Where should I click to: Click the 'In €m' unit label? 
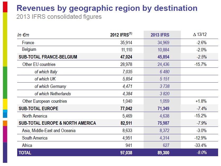[x=23, y=35]
